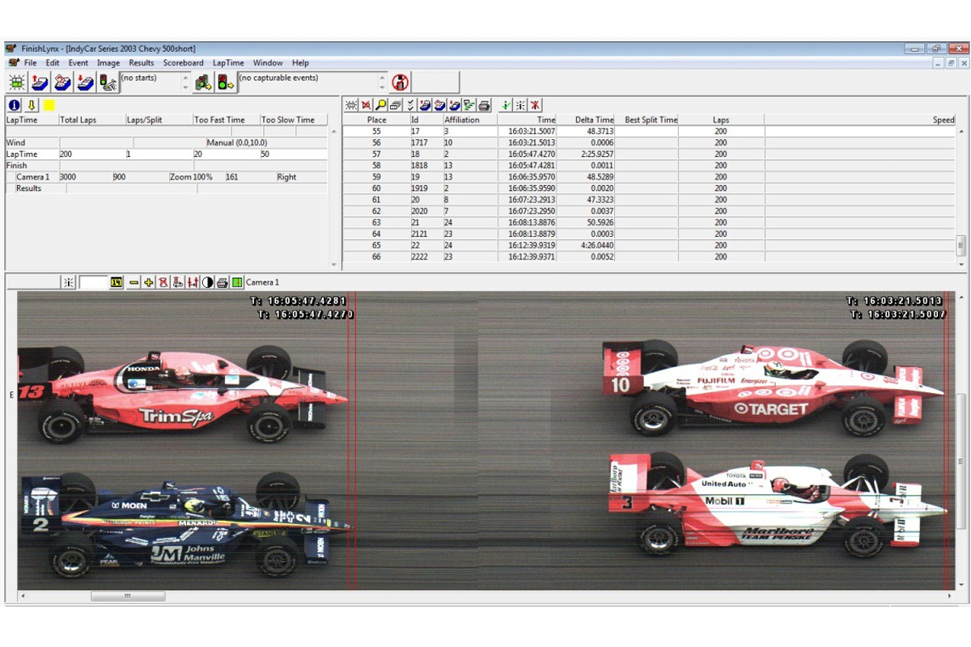The width and height of the screenshot is (971, 647).
Task: Click the green checkmark icon in the results toolbar
Action: tap(506, 105)
